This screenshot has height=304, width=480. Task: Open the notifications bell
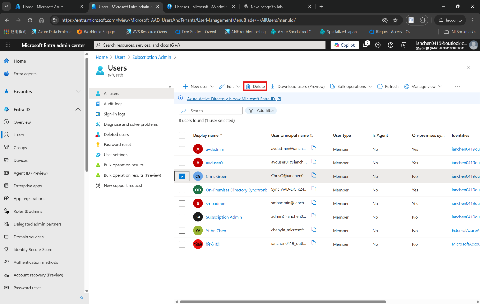(x=365, y=45)
